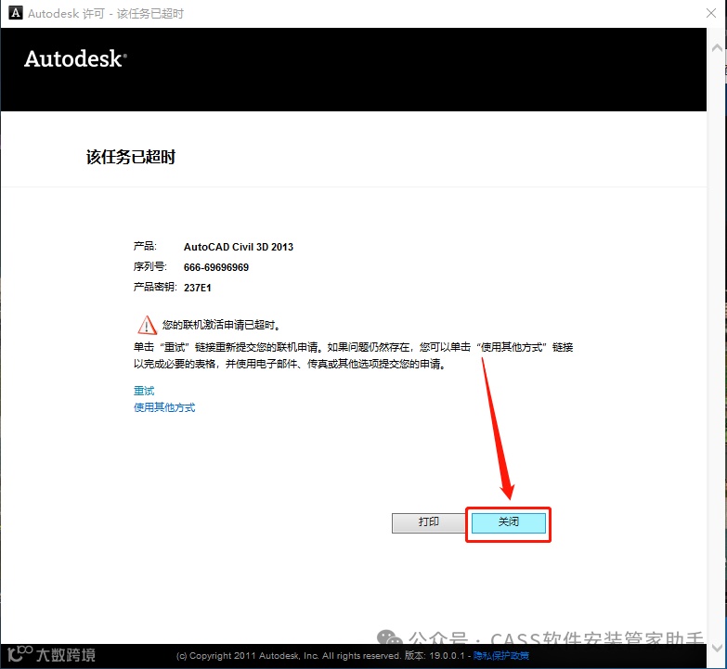Close the Autodesk license window
Screen dimensions: 727x669
coord(711,13)
